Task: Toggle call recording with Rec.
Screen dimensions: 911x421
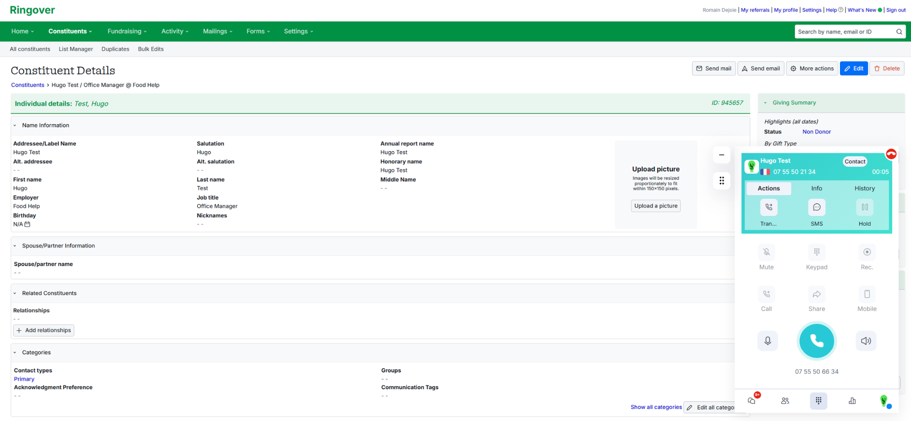Action: click(x=866, y=252)
